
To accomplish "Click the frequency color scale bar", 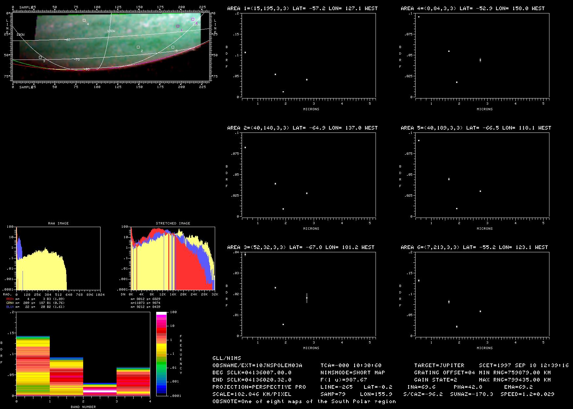I will click(x=161, y=354).
